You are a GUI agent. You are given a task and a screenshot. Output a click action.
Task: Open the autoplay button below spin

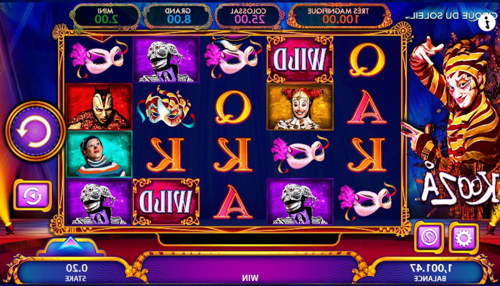pos(32,196)
